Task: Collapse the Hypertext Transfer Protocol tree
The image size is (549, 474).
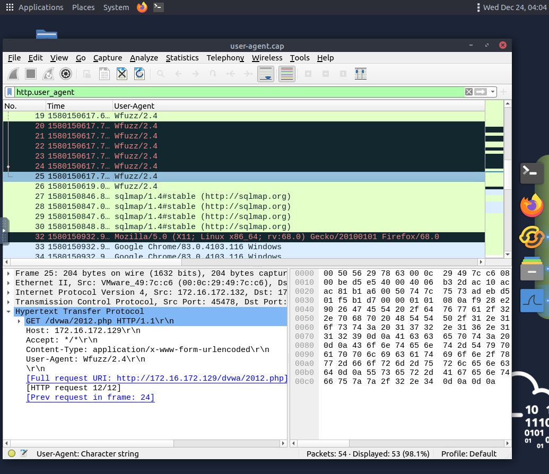Action: coord(8,312)
